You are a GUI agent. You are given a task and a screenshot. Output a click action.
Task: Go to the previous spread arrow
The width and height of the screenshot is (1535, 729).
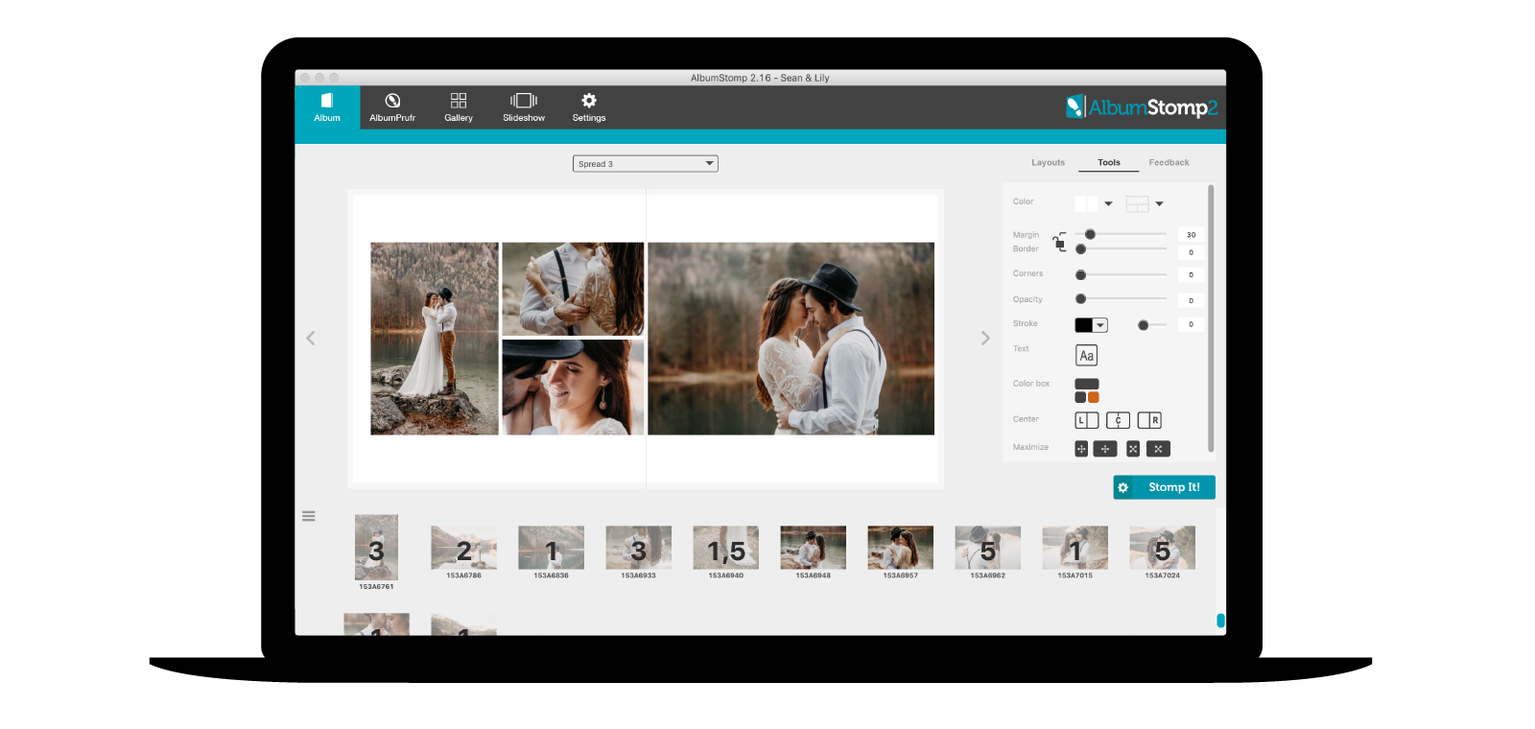[x=311, y=339]
